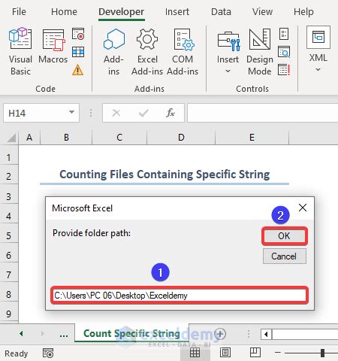
Task: Click the Insert controls toolbox icon
Action: click(x=228, y=41)
